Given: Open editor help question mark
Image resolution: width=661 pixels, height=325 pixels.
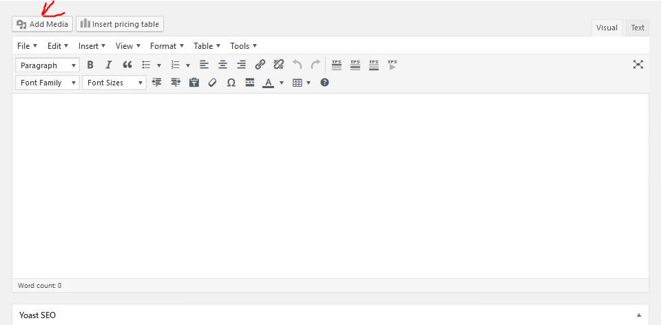Looking at the screenshot, I should coord(324,83).
